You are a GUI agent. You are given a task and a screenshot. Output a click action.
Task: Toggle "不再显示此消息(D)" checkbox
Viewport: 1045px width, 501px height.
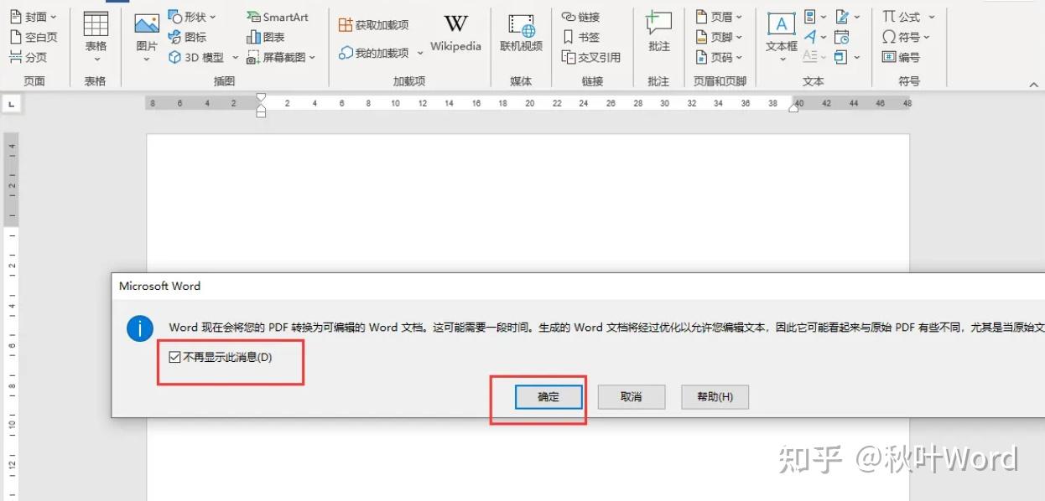174,357
